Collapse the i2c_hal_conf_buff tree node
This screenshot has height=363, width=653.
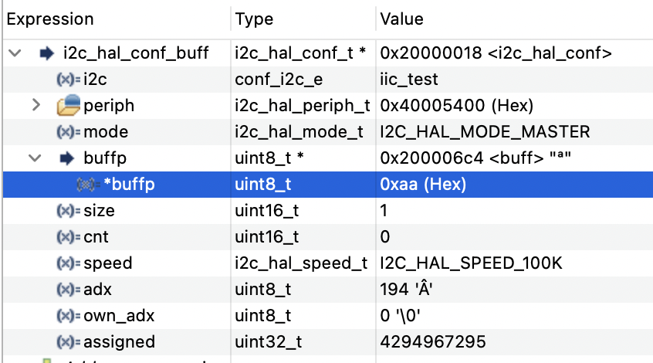point(14,53)
